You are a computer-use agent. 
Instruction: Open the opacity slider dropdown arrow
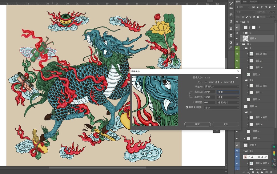click(x=274, y=12)
